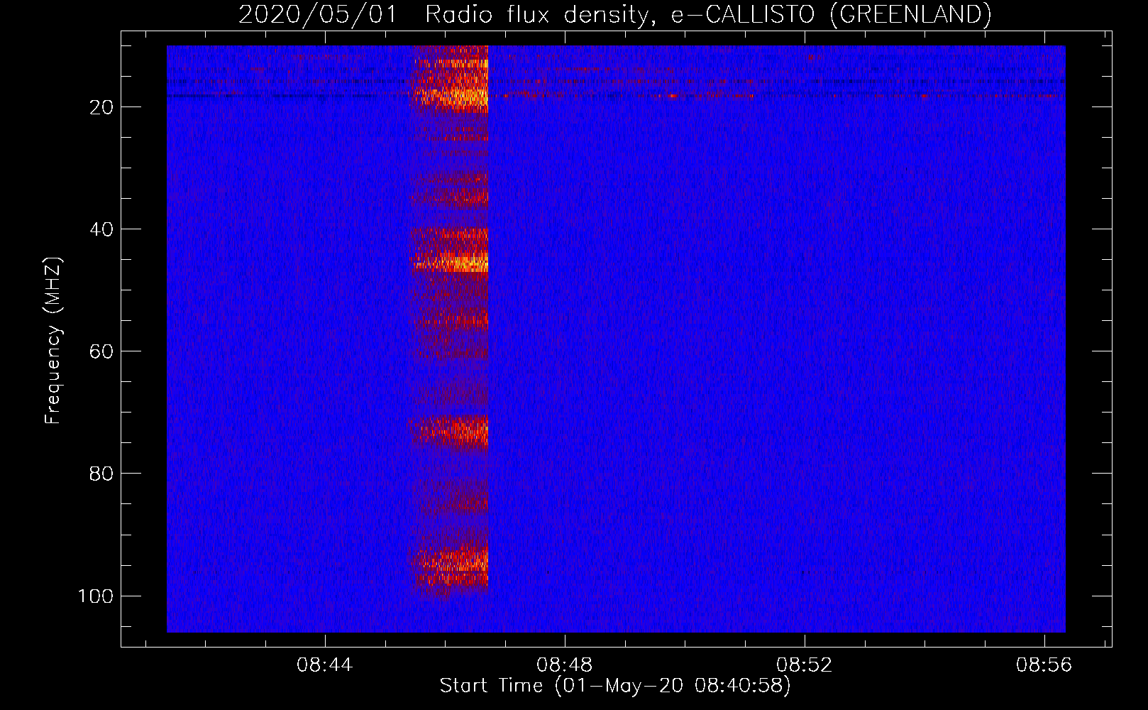Click the red burst band near 73 MHz

pyautogui.click(x=450, y=430)
